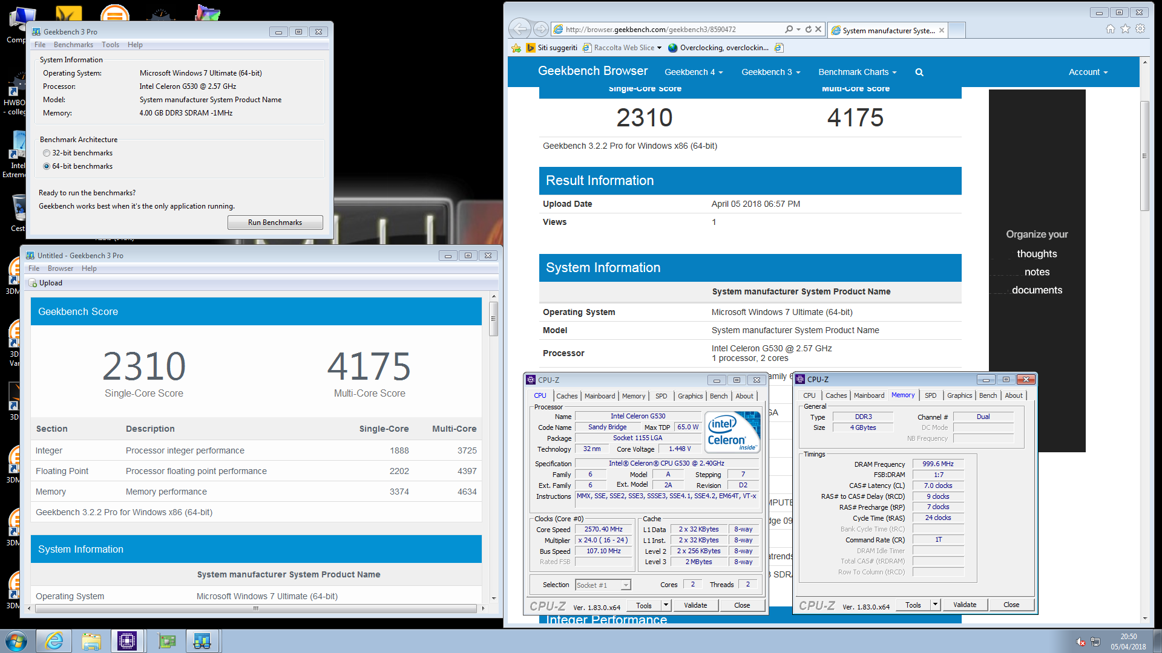Click the Geekbench taskbar icon

pos(202,641)
